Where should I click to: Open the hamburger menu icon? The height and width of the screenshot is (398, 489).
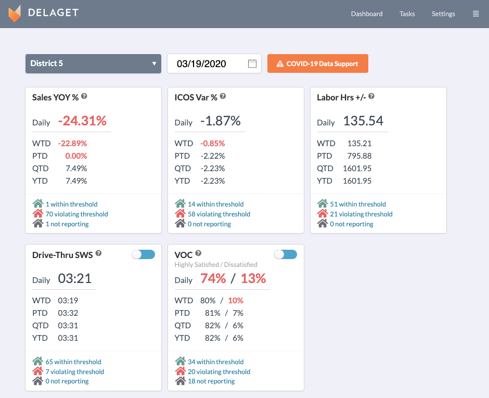click(x=475, y=14)
